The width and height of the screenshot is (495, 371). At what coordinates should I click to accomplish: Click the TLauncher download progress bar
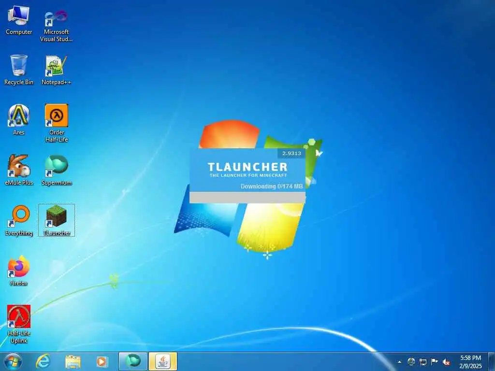(247, 198)
